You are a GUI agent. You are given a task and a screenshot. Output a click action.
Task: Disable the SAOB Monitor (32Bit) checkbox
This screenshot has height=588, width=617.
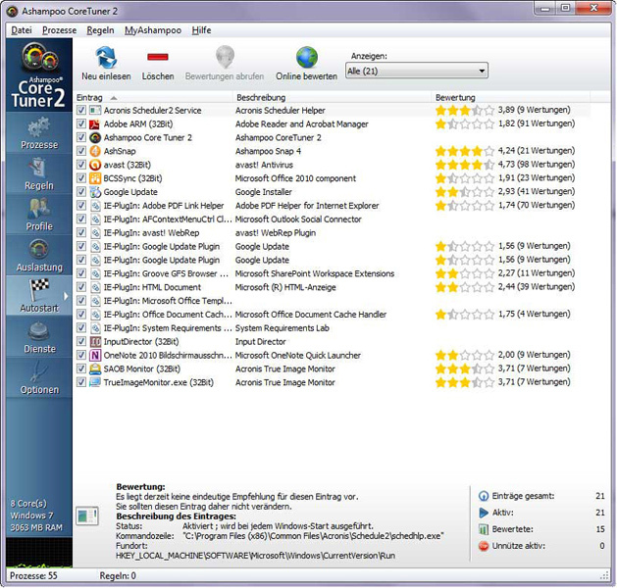point(81,368)
